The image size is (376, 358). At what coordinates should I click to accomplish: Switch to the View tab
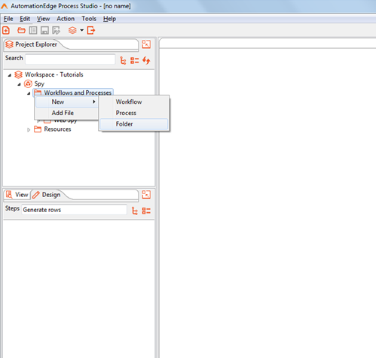click(x=17, y=195)
